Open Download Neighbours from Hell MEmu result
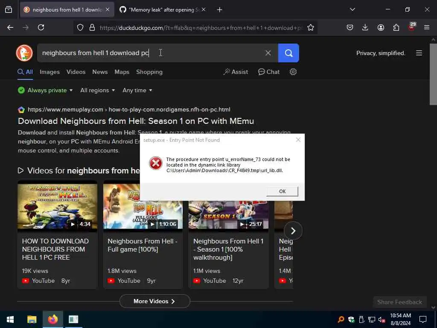 (136, 121)
